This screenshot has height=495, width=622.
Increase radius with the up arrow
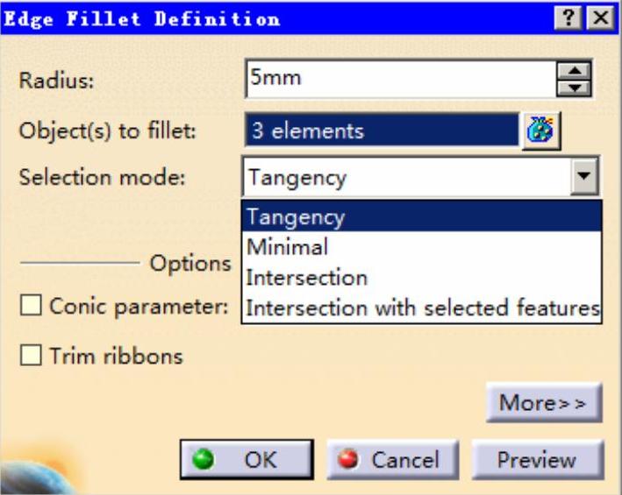(x=575, y=70)
